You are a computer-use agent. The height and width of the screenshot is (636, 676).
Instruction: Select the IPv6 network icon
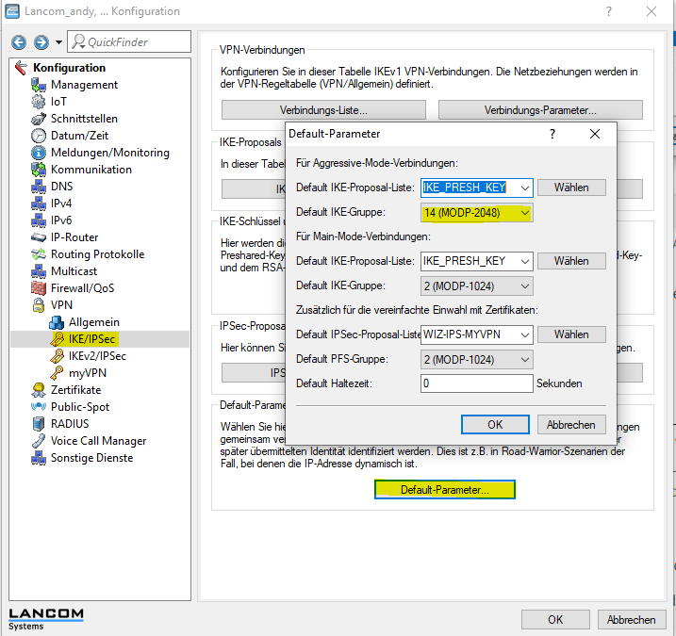coord(39,220)
